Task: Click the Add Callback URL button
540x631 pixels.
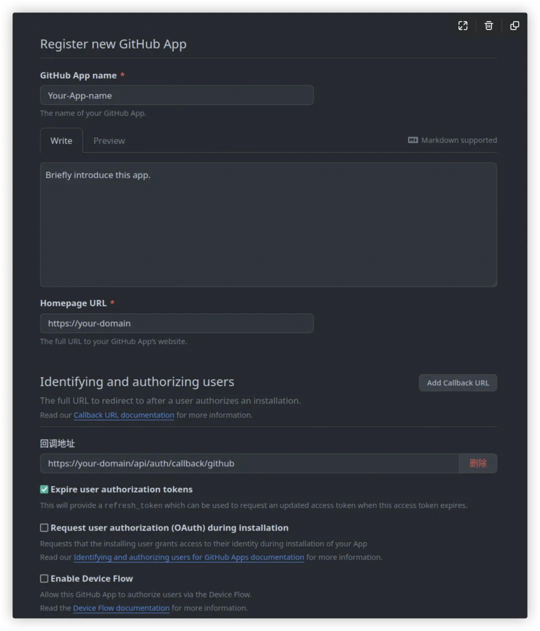Action: (x=458, y=383)
